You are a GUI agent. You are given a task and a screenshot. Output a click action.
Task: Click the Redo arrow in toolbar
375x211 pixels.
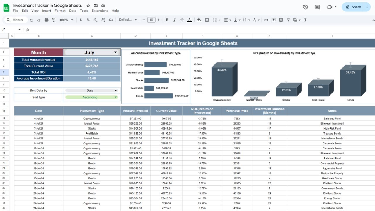tap(39, 20)
